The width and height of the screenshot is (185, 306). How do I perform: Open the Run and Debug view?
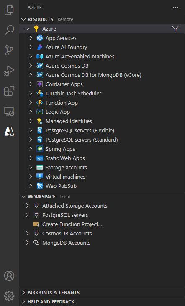click(x=9, y=71)
